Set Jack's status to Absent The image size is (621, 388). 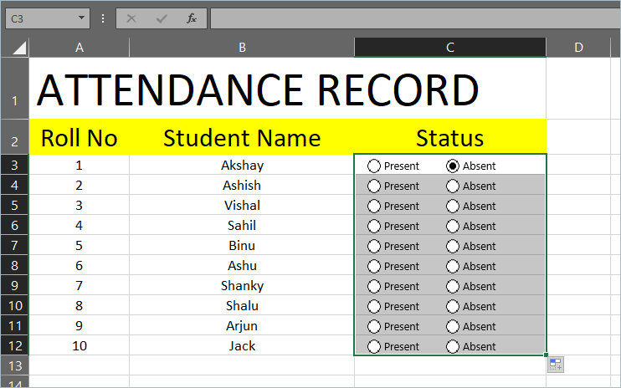[x=453, y=346]
